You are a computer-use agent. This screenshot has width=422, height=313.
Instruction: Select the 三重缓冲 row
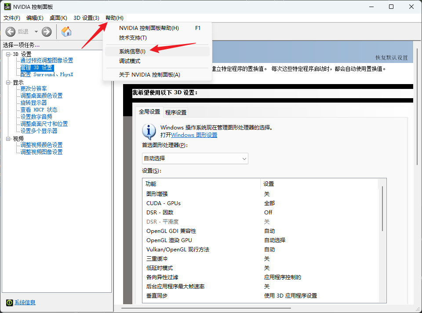pyautogui.click(x=261, y=259)
